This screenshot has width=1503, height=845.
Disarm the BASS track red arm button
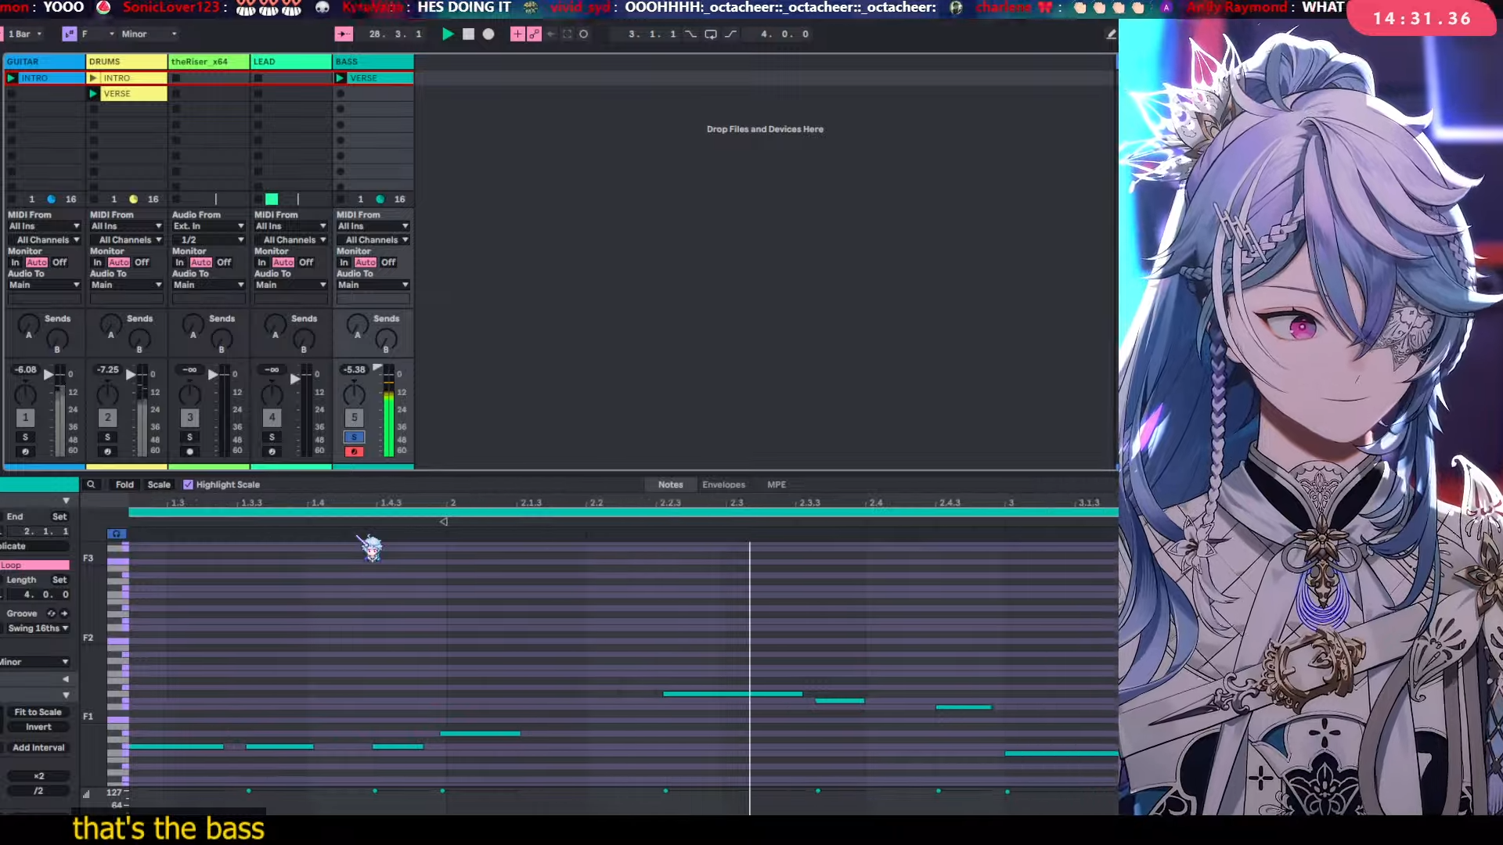[354, 452]
